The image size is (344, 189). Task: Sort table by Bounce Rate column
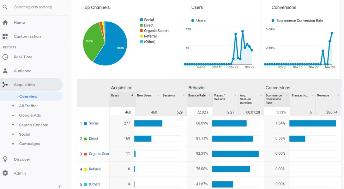coord(197,95)
